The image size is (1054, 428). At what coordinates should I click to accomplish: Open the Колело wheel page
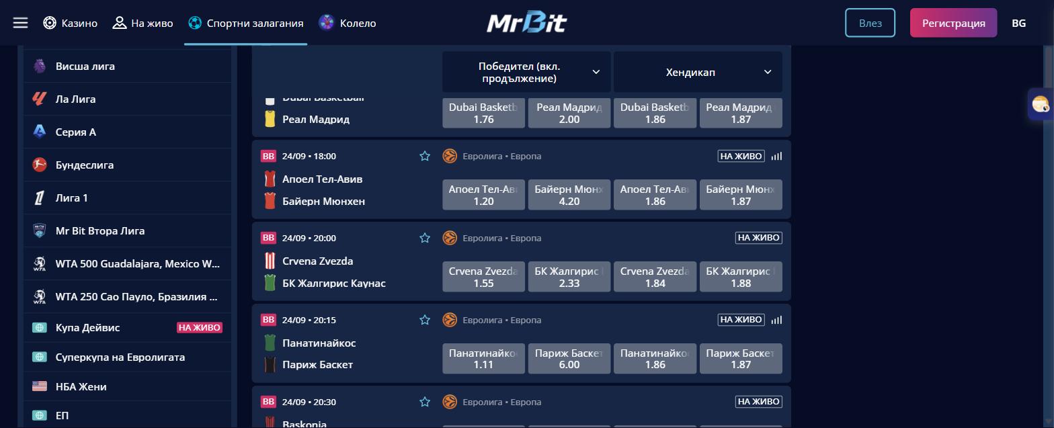(347, 23)
